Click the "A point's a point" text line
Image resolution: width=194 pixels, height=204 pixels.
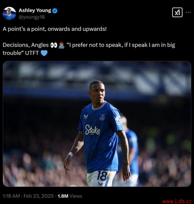point(55,29)
